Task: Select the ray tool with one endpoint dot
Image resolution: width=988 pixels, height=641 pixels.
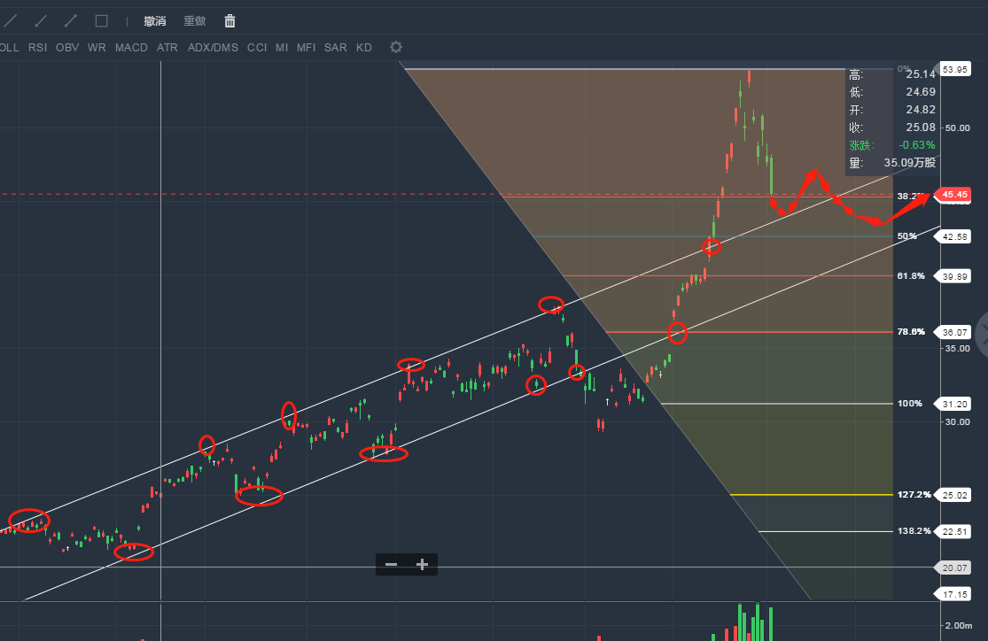Action: pyautogui.click(x=41, y=21)
